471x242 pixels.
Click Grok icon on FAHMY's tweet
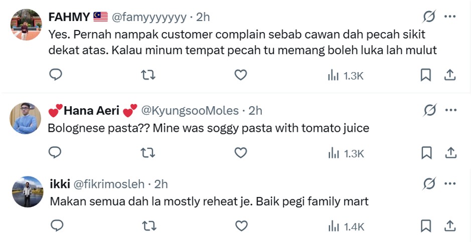point(429,17)
